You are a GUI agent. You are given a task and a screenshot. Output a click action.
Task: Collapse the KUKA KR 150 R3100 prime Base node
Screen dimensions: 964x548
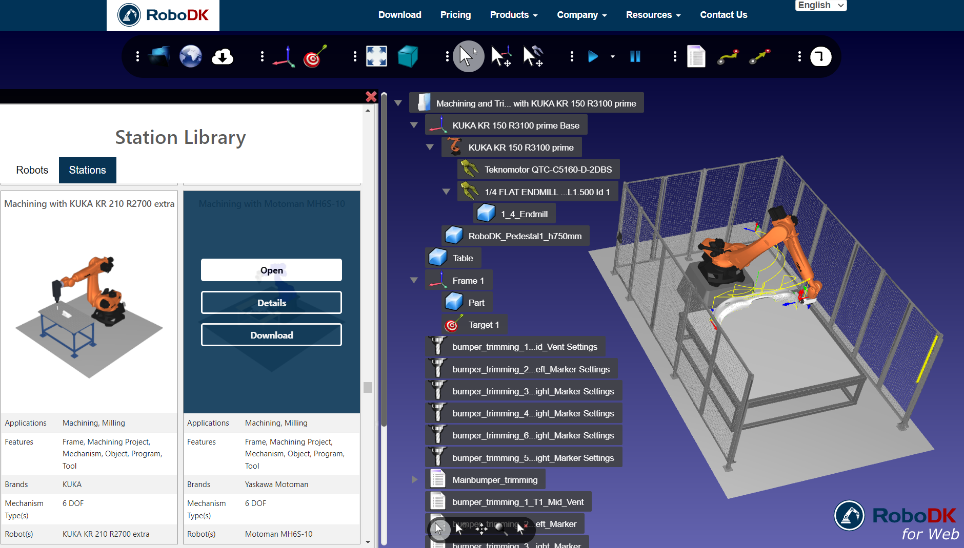[414, 125]
